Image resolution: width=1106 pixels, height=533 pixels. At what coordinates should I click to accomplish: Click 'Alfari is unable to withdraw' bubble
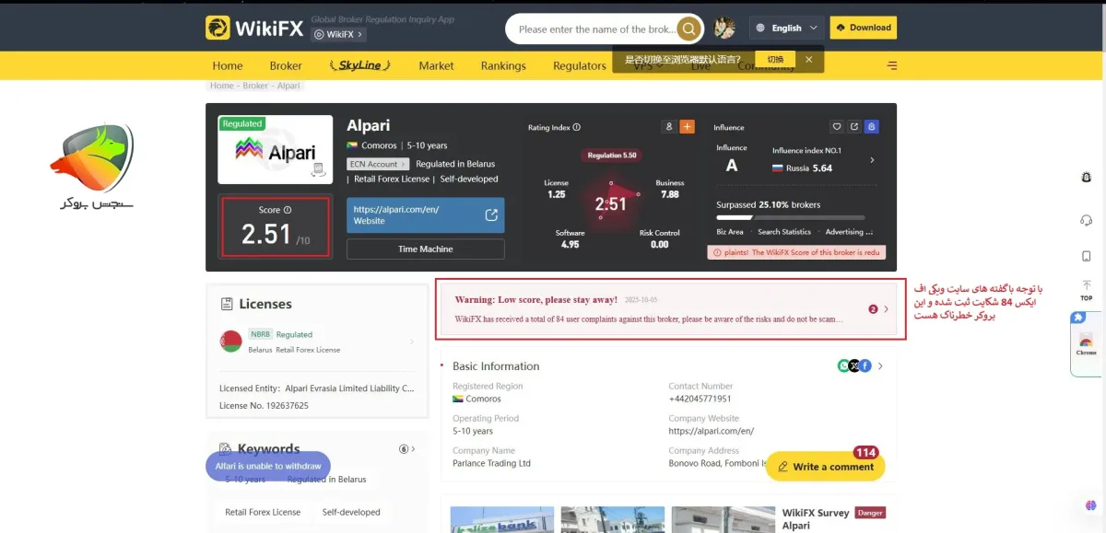click(x=268, y=466)
